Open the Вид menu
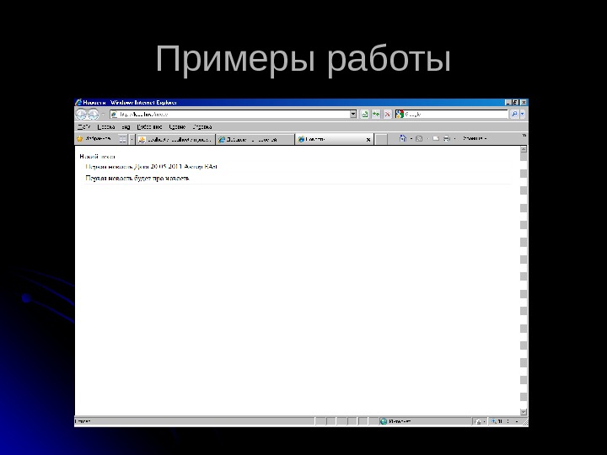 (126, 127)
